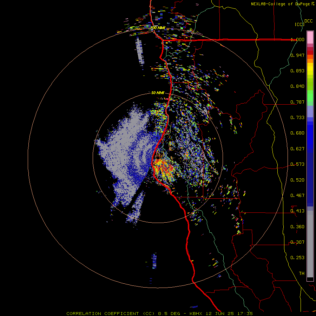Select the 0.733 scale value
Viewport: 316px width, 316px height.
pos(297,118)
